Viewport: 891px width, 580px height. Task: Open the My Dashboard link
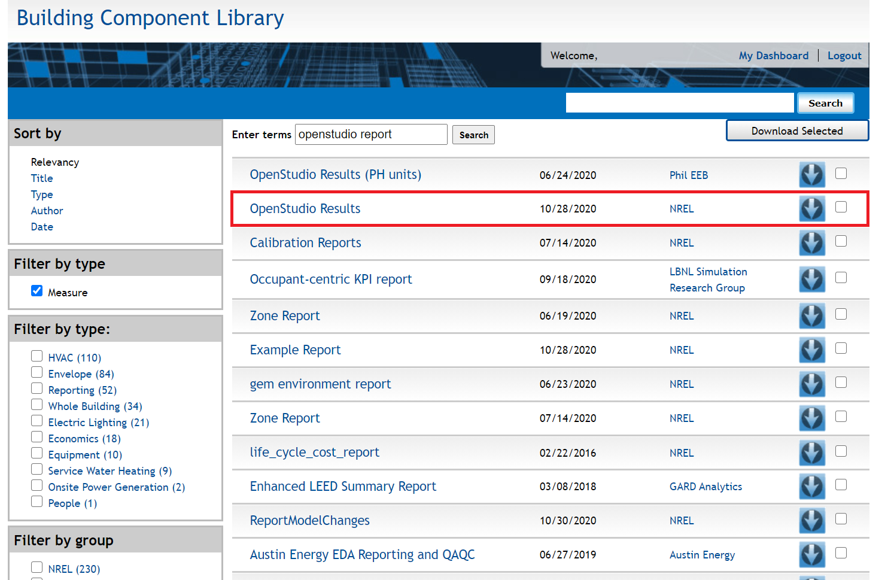(773, 56)
